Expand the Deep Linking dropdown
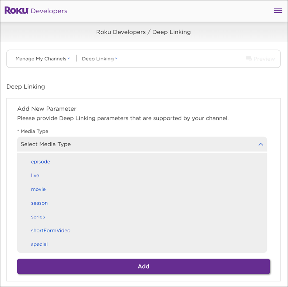 99,59
